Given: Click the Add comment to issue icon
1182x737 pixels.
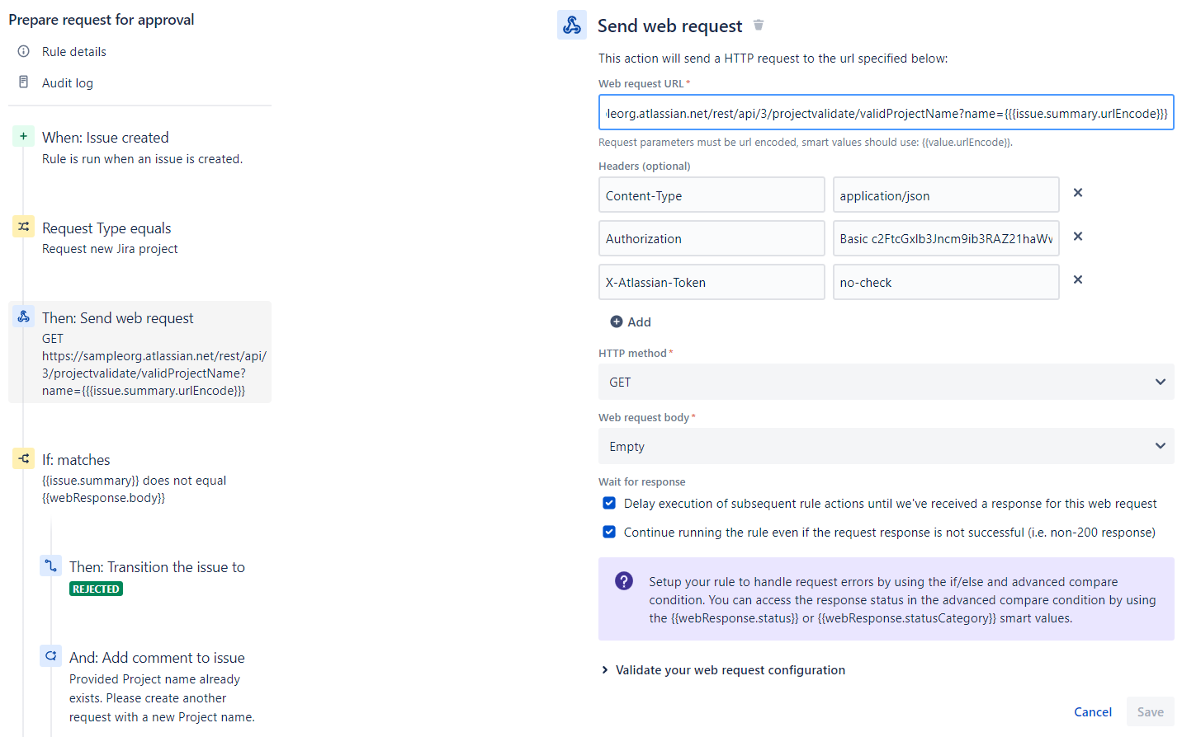Looking at the screenshot, I should 50,656.
